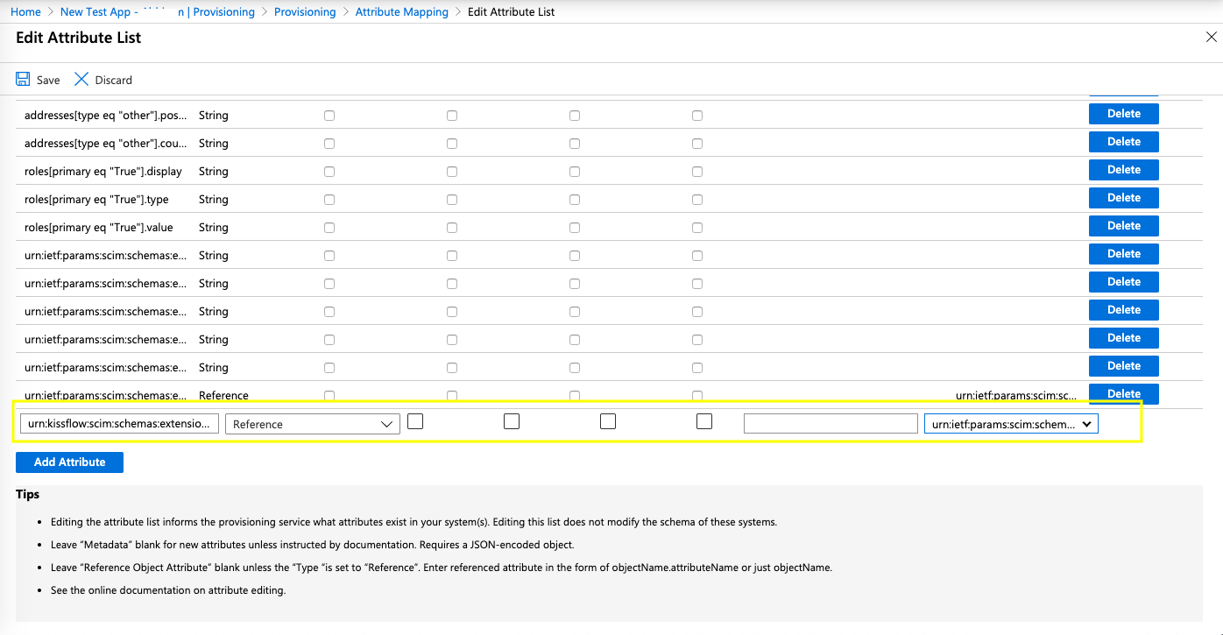
Task: Click the Discard X icon
Action: [81, 80]
